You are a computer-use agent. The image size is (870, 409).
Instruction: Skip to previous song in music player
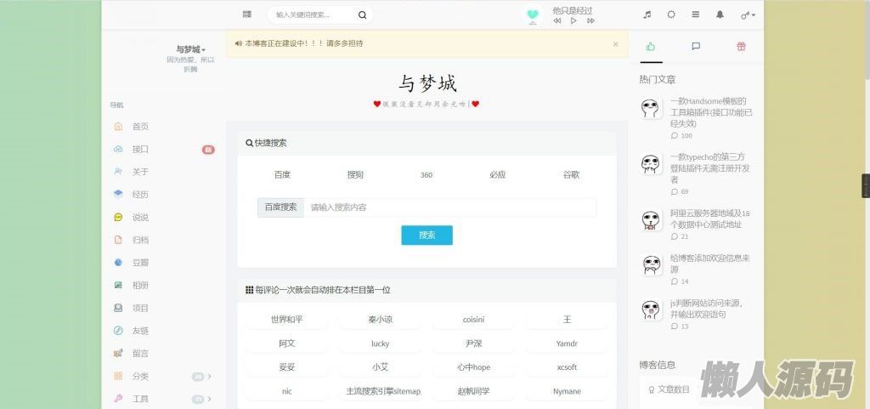557,21
